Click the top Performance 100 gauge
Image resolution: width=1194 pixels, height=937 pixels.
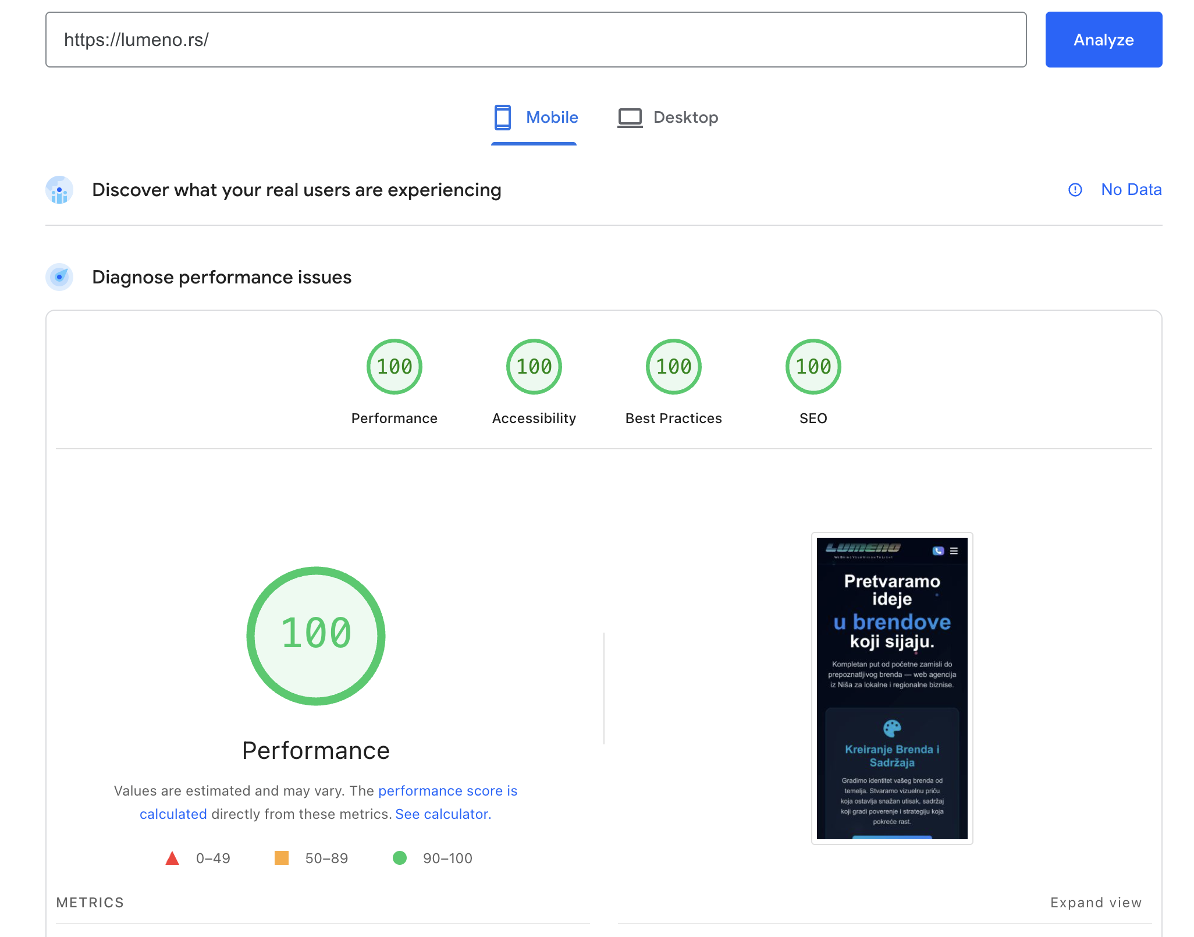tap(394, 366)
